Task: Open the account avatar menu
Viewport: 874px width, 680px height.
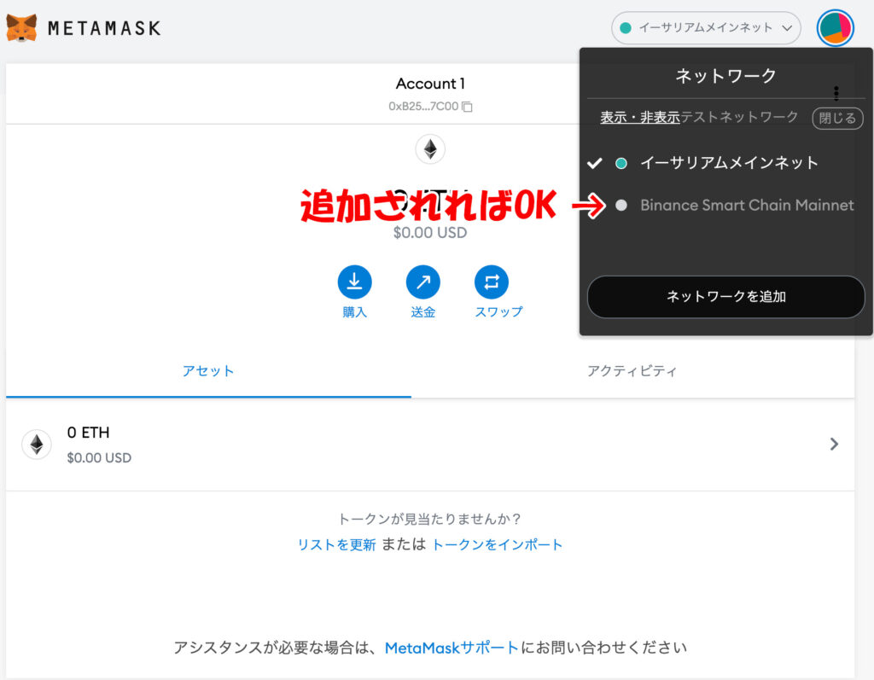Action: (835, 28)
